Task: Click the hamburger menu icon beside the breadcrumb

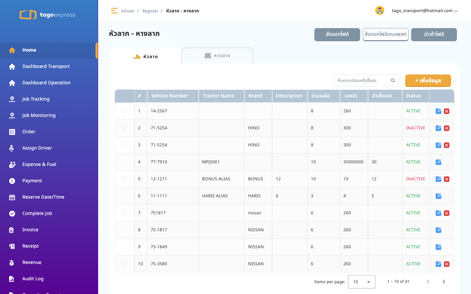Action: click(x=114, y=11)
